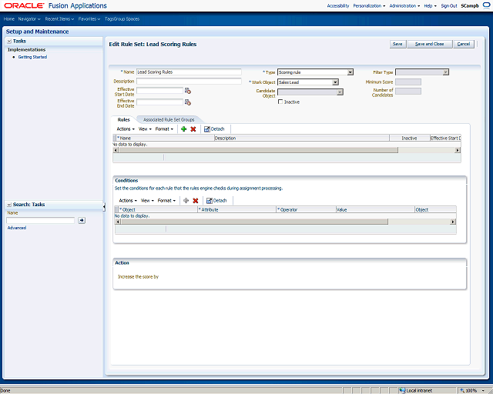The height and width of the screenshot is (394, 493).
Task: Open Tags link in navigation bar
Action: point(109,18)
